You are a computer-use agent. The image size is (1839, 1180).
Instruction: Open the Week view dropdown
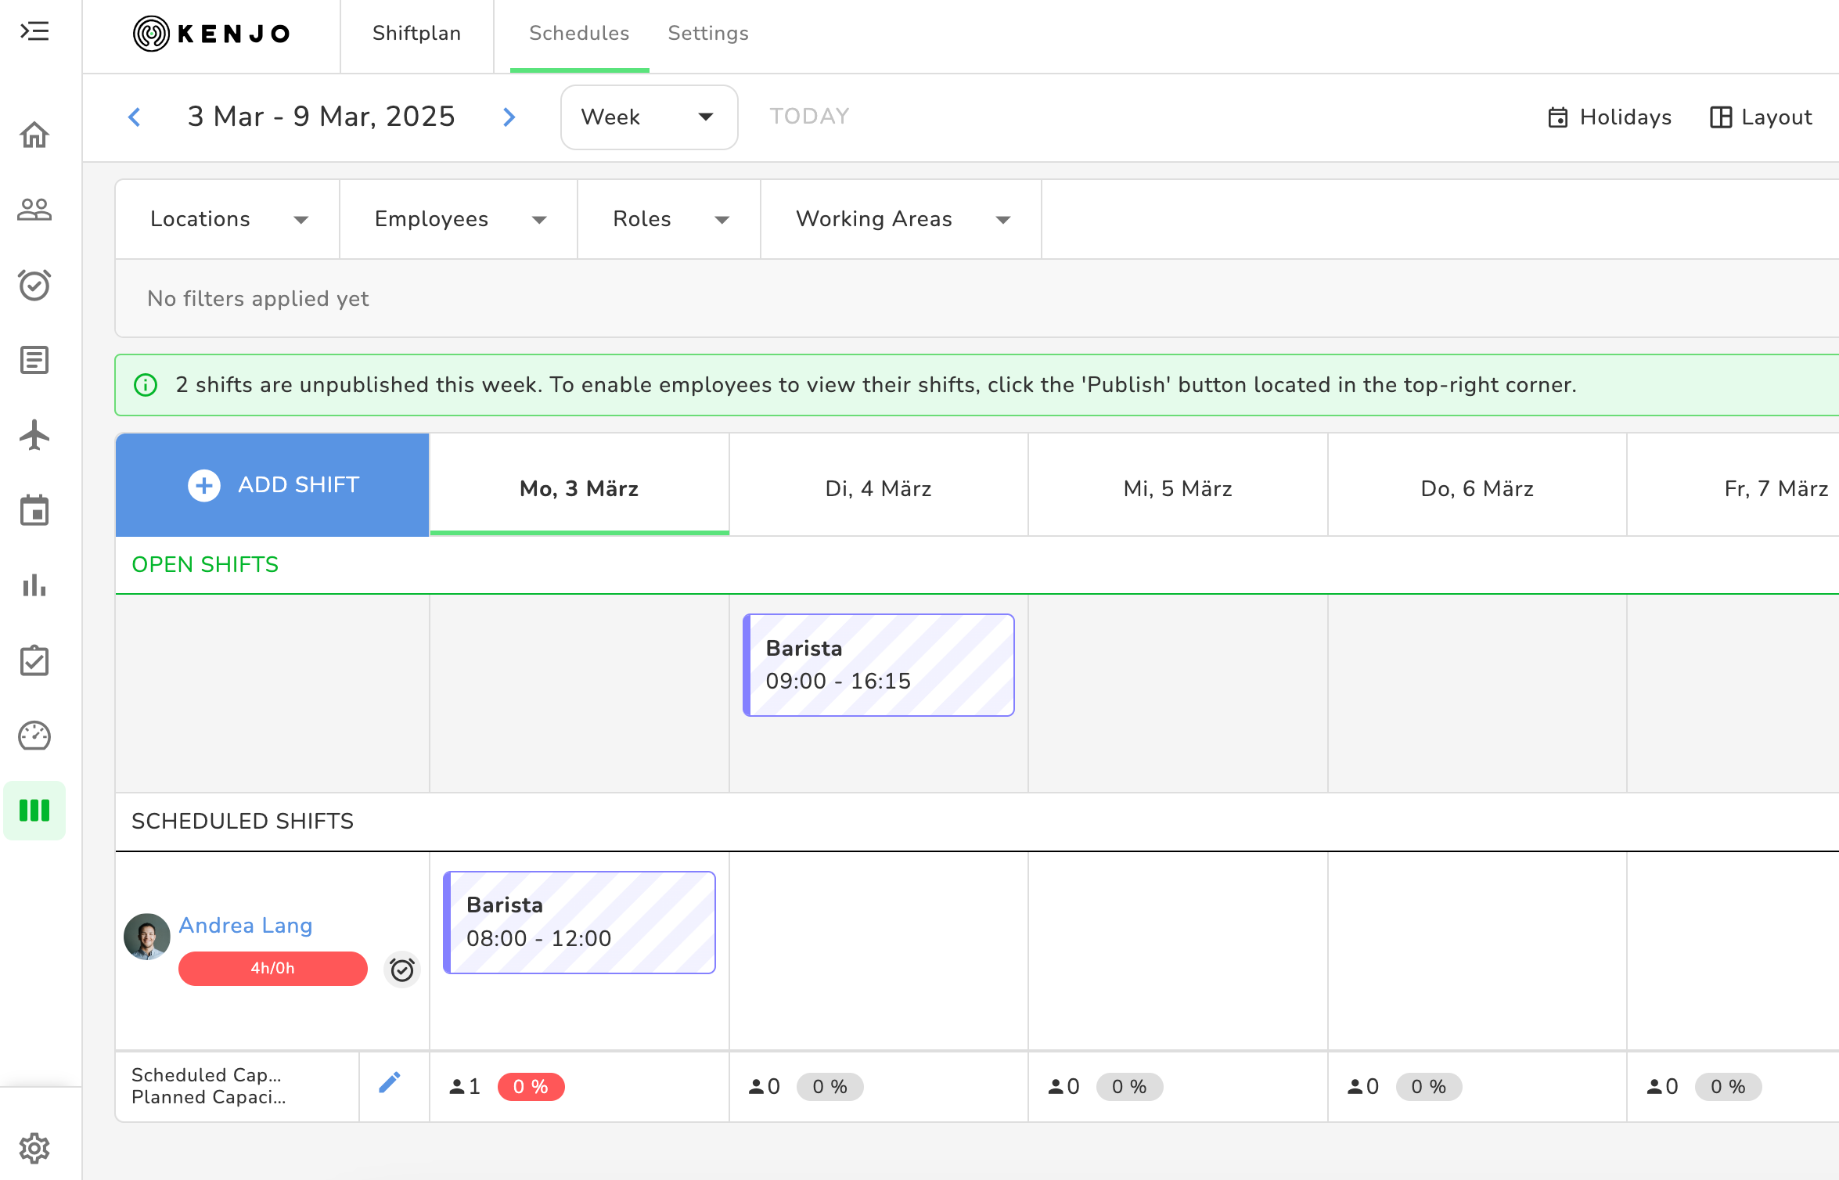648,117
